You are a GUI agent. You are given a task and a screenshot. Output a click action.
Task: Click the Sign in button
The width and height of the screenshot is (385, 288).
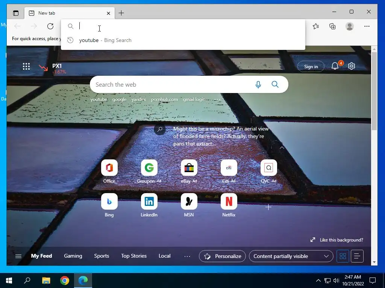pyautogui.click(x=311, y=67)
